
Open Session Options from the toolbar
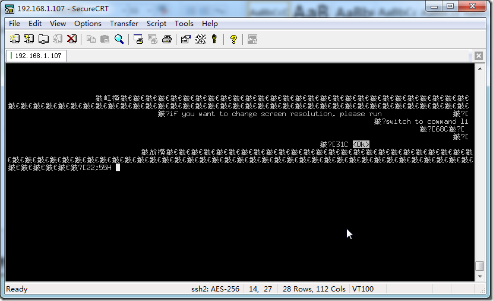[x=185, y=39]
